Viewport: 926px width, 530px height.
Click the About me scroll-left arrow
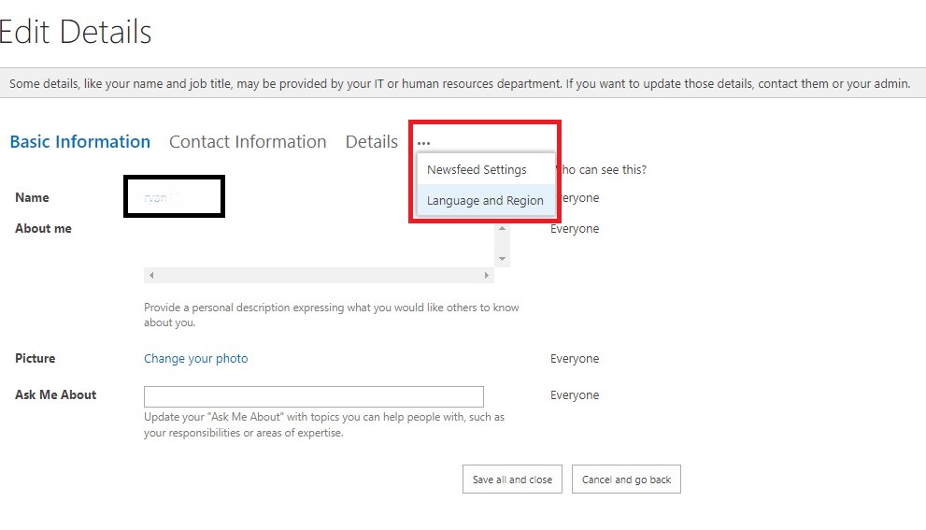pos(151,276)
